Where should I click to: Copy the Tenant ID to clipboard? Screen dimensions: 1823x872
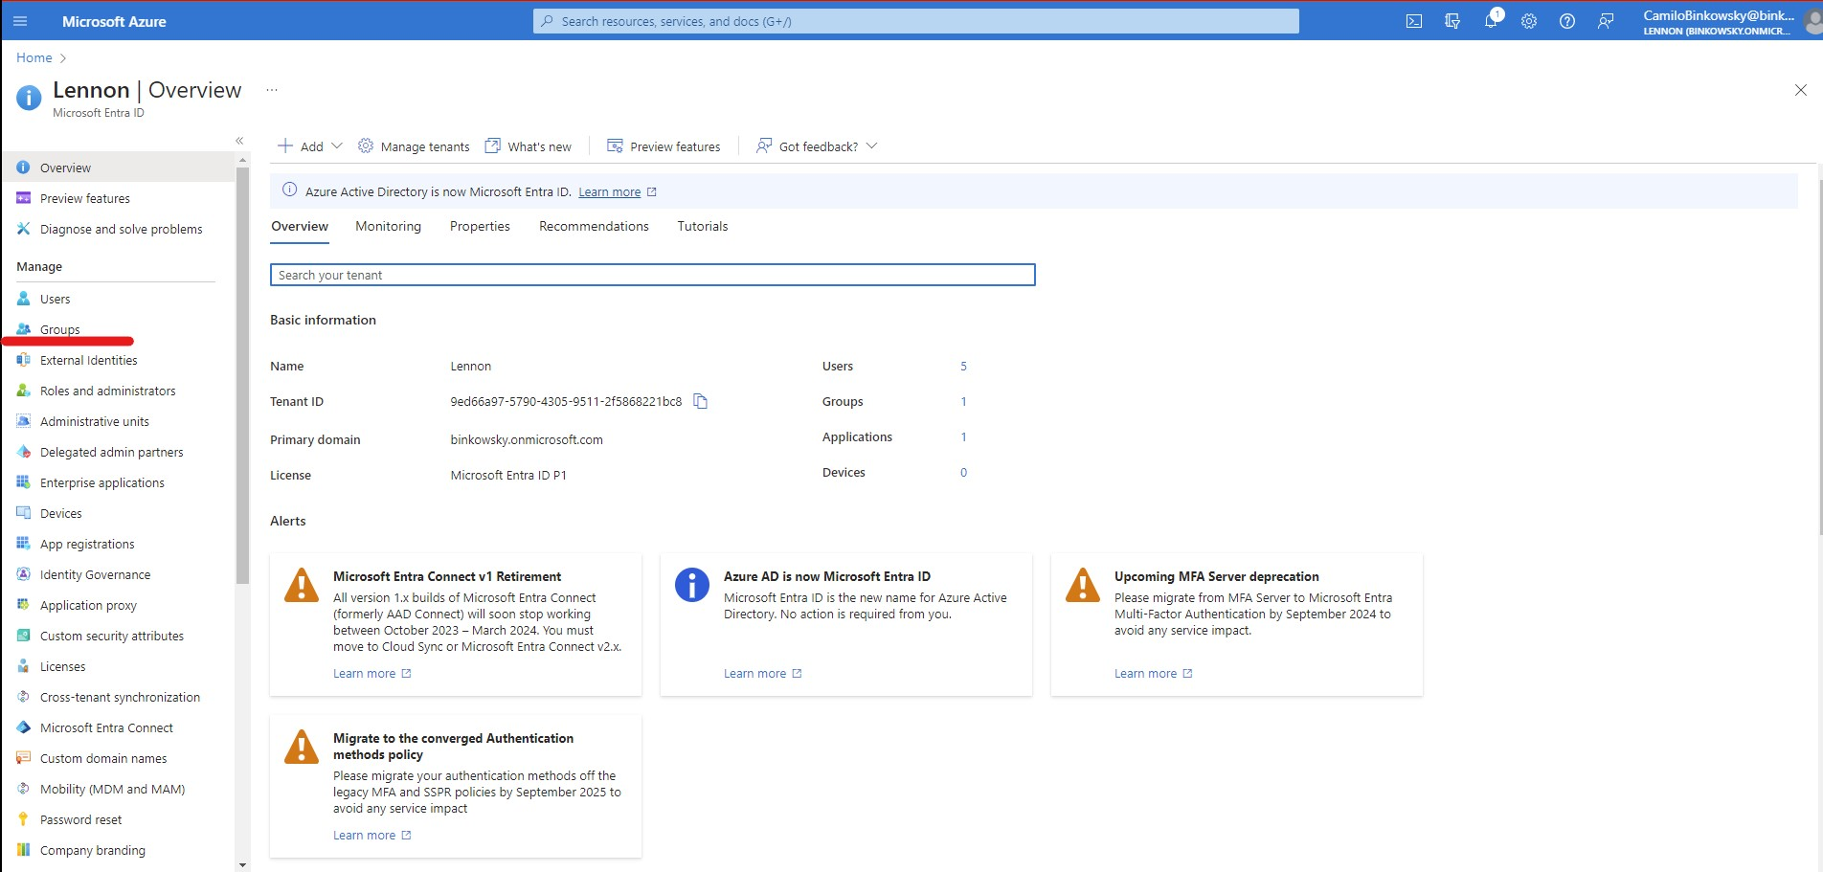tap(700, 401)
